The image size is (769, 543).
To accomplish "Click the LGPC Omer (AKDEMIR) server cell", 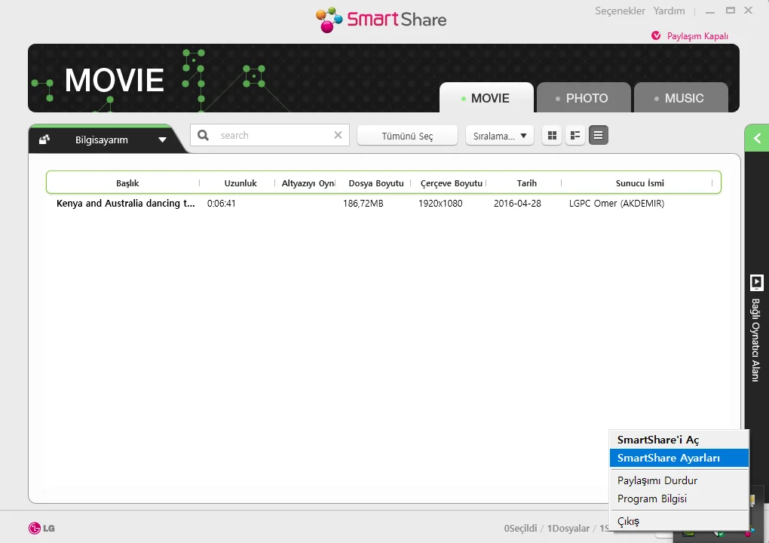I will point(617,203).
